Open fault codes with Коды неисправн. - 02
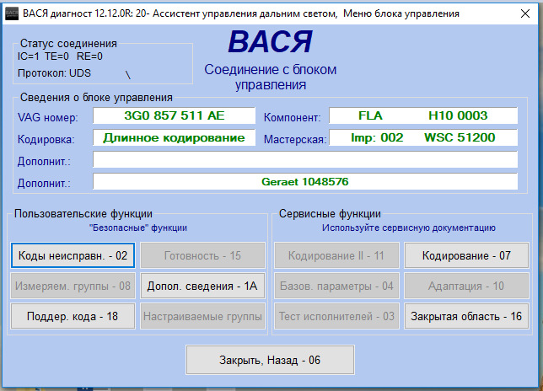The width and height of the screenshot is (543, 391). click(x=73, y=255)
